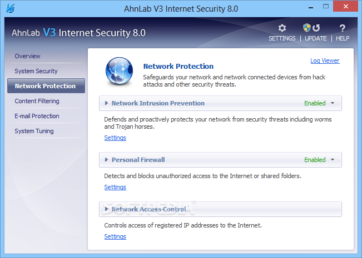Go to Content Filtering
The height and width of the screenshot is (258, 362).
coord(37,101)
